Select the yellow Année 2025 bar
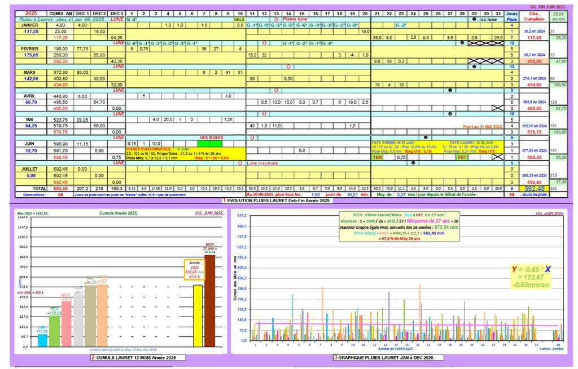 tap(198, 315)
